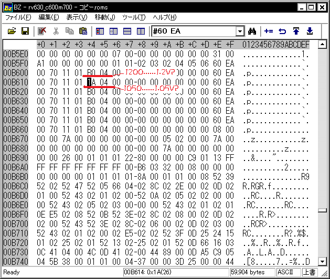
Task: Click the highlighted 1A byte at 00B614
Action: [x=91, y=82]
